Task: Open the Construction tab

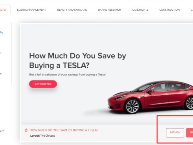Action: click(x=170, y=10)
